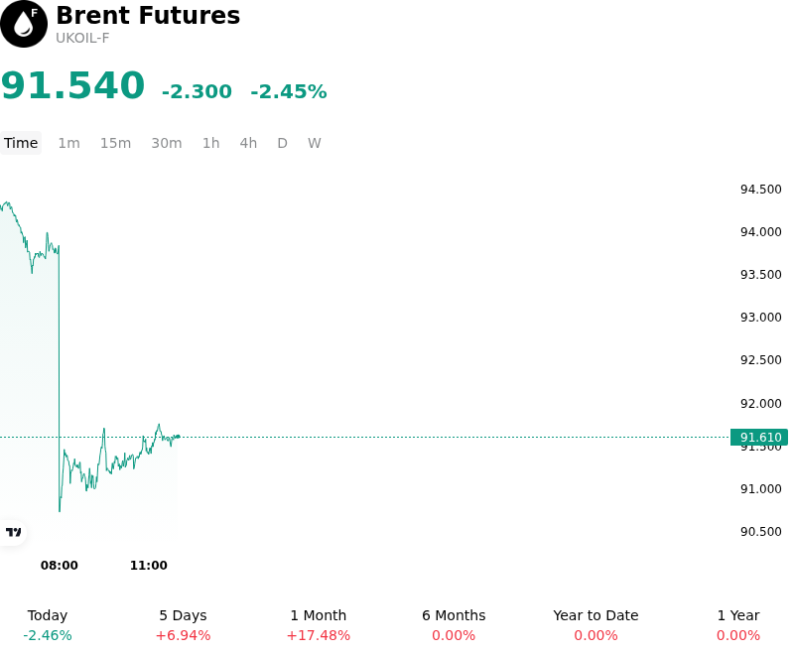This screenshot has height=655, width=794.
Task: Show the 1 Year performance range
Action: 738,625
